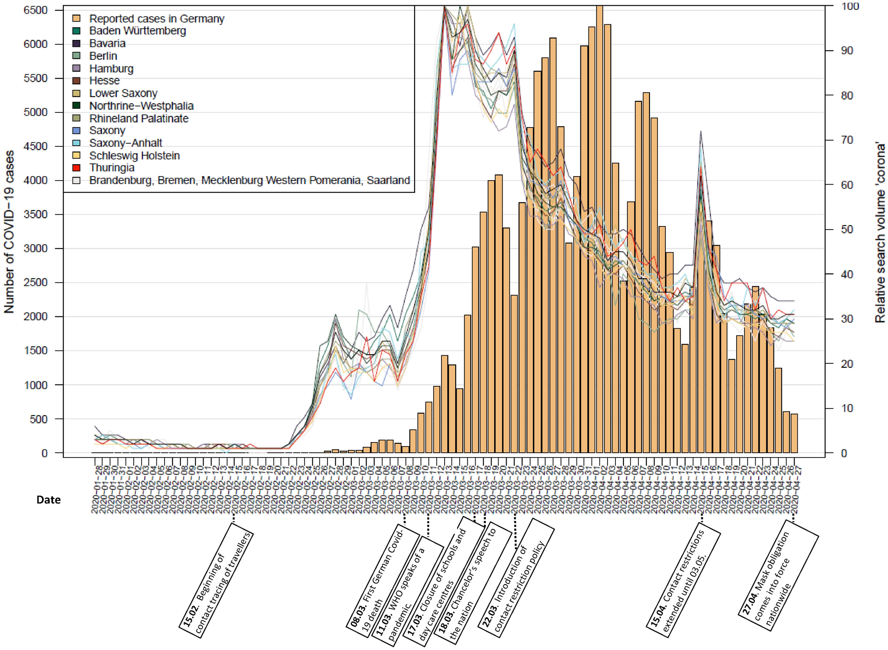This screenshot has width=888, height=650.
Task: Click the Rhineland Palatinate legend color swatch
Action: tap(77, 118)
